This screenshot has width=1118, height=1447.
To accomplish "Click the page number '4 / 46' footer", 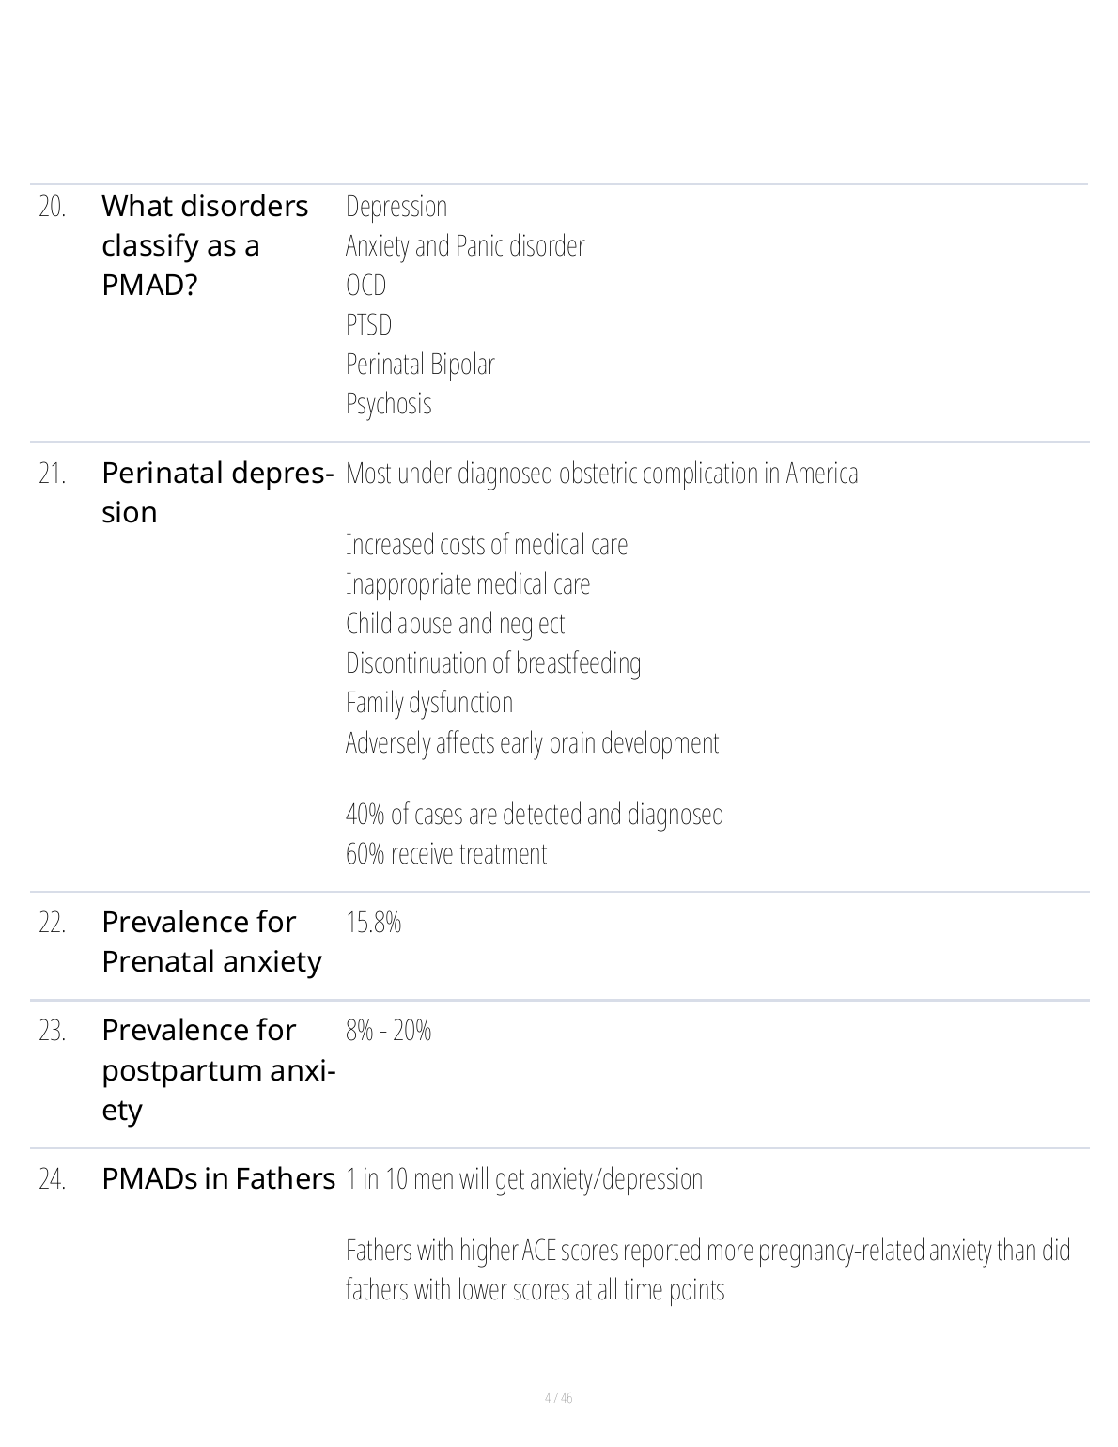I will click(558, 1398).
